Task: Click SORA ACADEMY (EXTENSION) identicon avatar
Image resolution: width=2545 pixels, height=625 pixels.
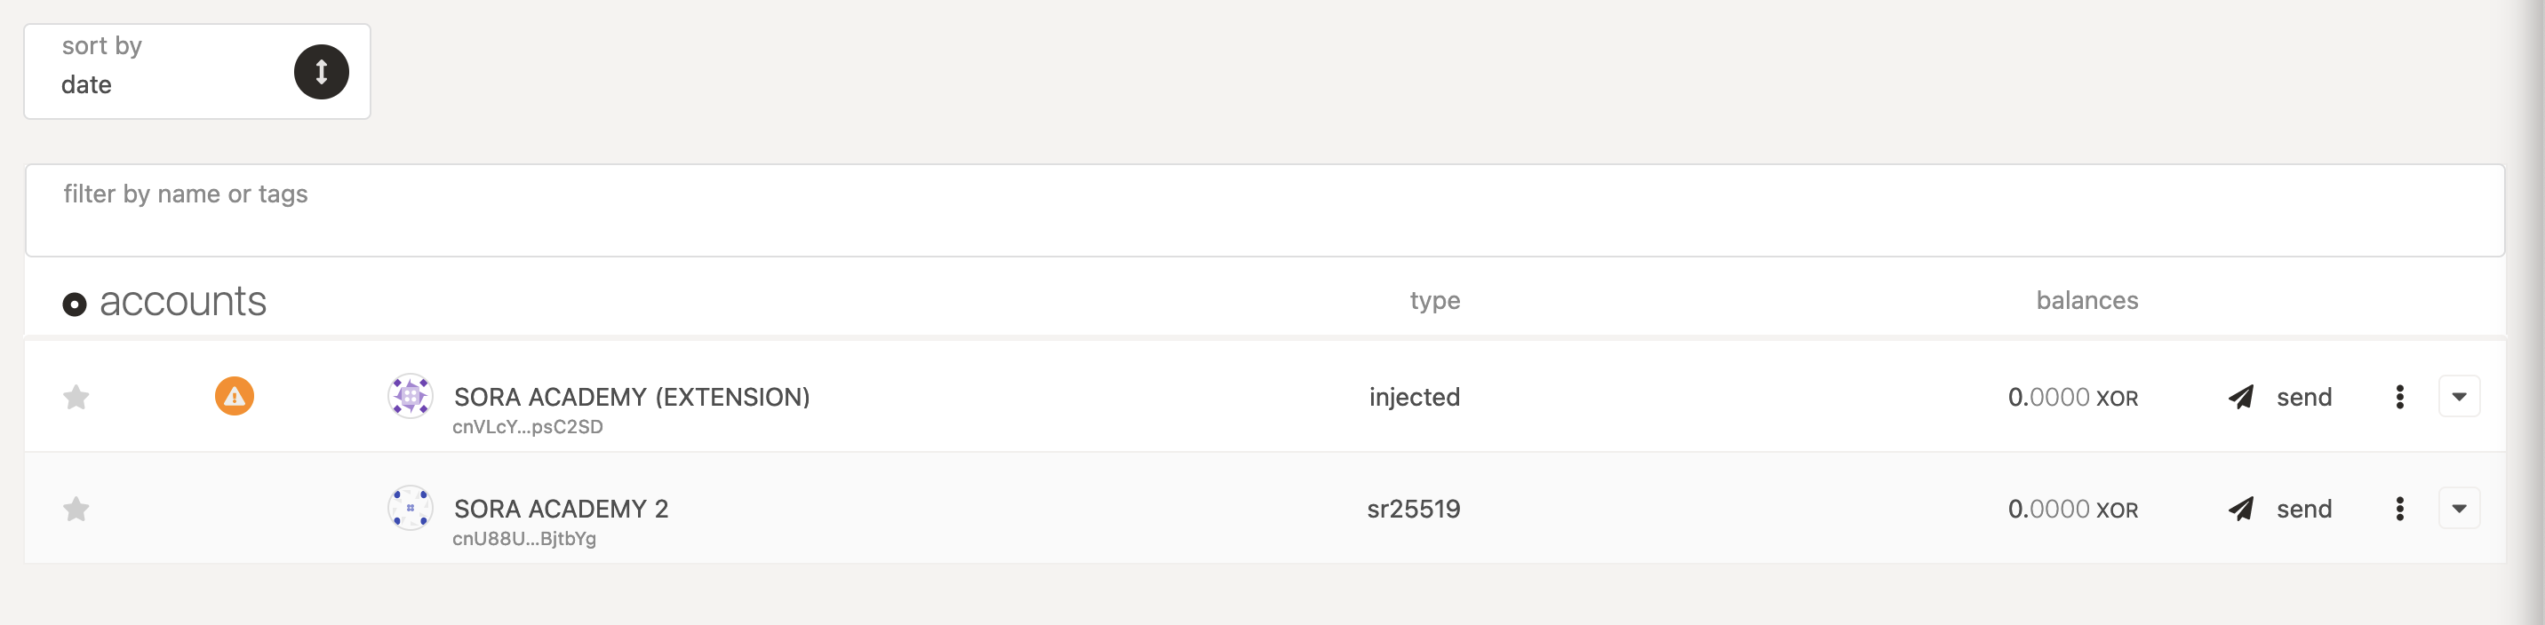Action: click(410, 396)
